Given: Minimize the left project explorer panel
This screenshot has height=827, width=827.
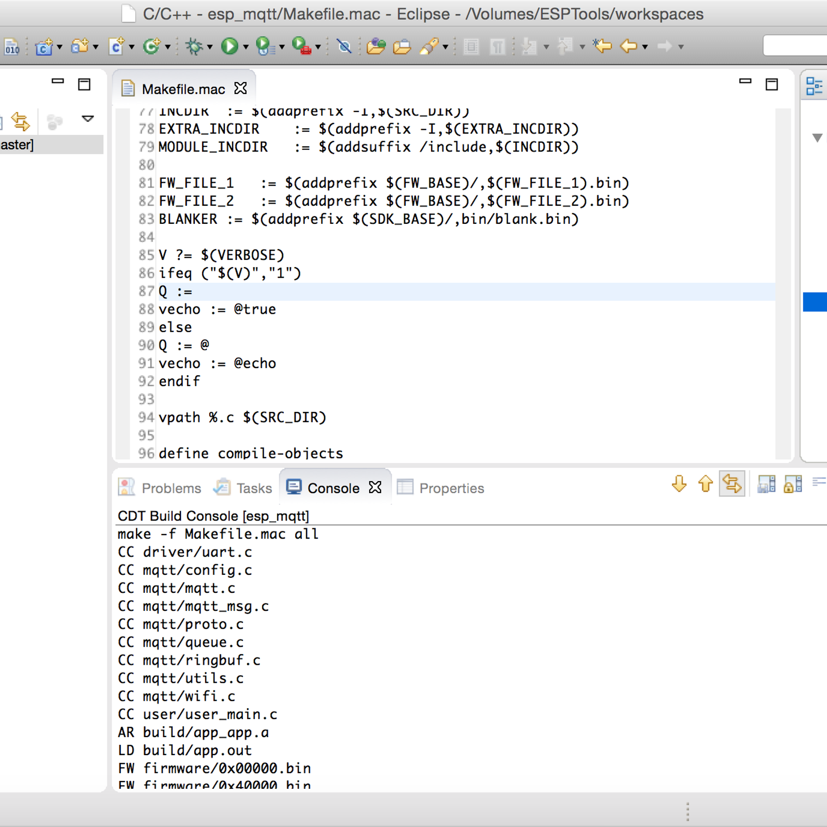Looking at the screenshot, I should [x=58, y=81].
